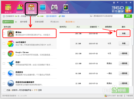Click 一键卸载 button for 迅雷影音
The height and width of the screenshot is (99, 134).
click(124, 73)
